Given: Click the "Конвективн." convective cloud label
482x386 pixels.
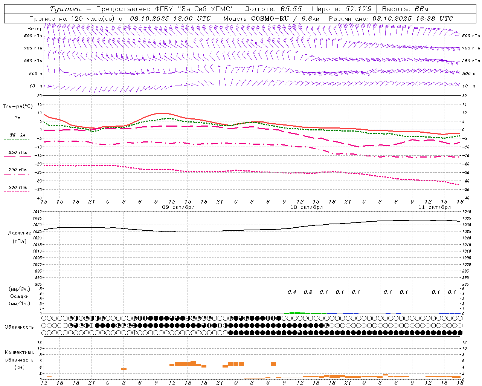Looking at the screenshot, I should (x=20, y=352).
